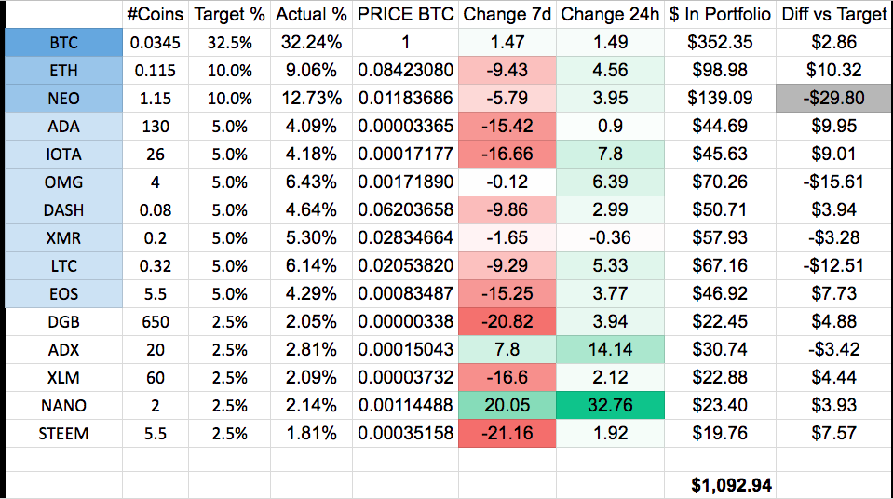
Task: Click the XMR -0.36 change cell
Action: (x=608, y=238)
